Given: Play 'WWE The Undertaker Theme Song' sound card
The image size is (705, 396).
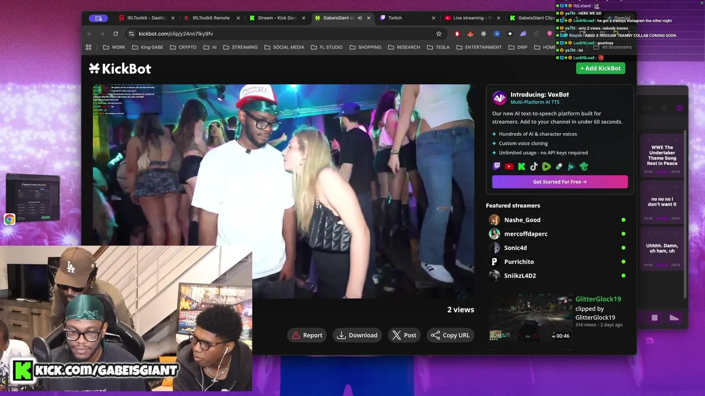Looking at the screenshot, I should 662,155.
